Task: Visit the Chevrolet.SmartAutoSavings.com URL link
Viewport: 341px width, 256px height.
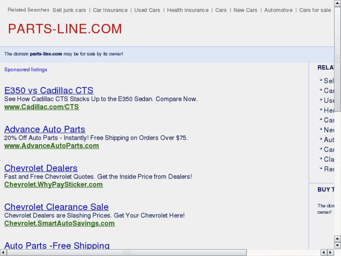Action: pos(60,223)
